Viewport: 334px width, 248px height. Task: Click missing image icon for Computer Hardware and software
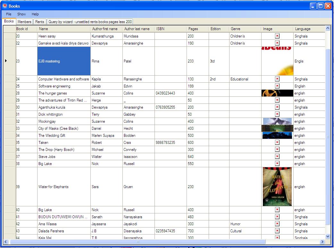tap(277, 79)
